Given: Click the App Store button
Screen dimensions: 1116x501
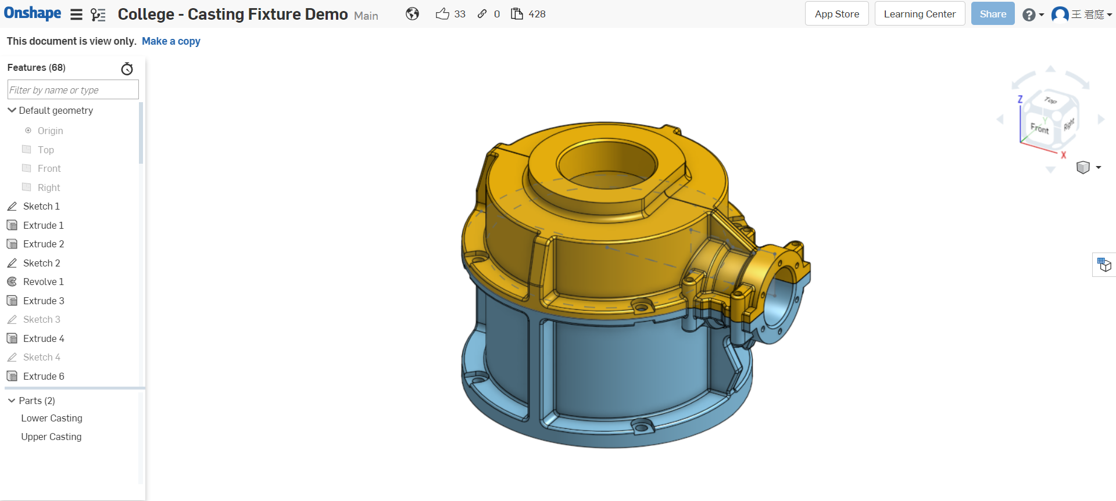Looking at the screenshot, I should 836,14.
